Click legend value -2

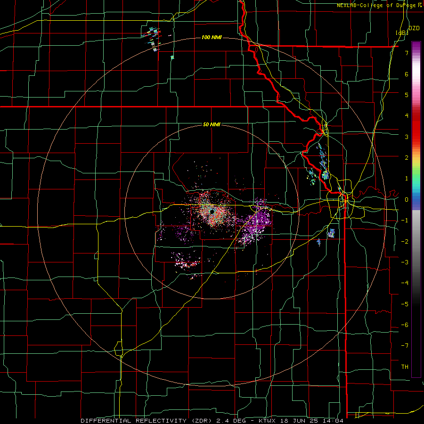405,242
